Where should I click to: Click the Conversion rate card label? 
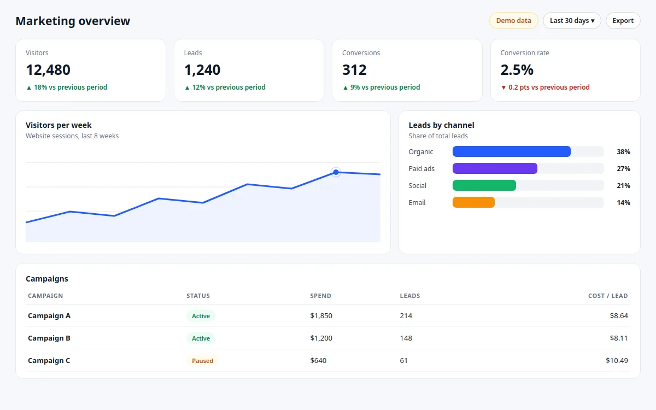(x=525, y=53)
